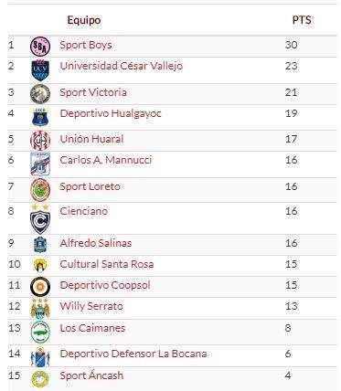The image size is (341, 391).
Task: Click the Sport Áncash yellow-green badge
Action: 40,379
